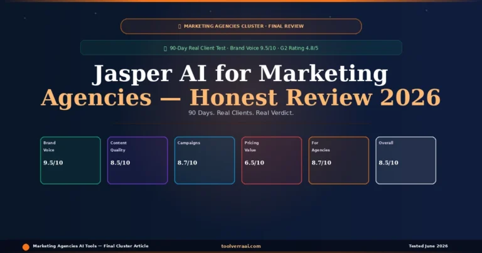Open the toolverraai.com link in the footer
The image size is (482, 253).
pos(241,246)
